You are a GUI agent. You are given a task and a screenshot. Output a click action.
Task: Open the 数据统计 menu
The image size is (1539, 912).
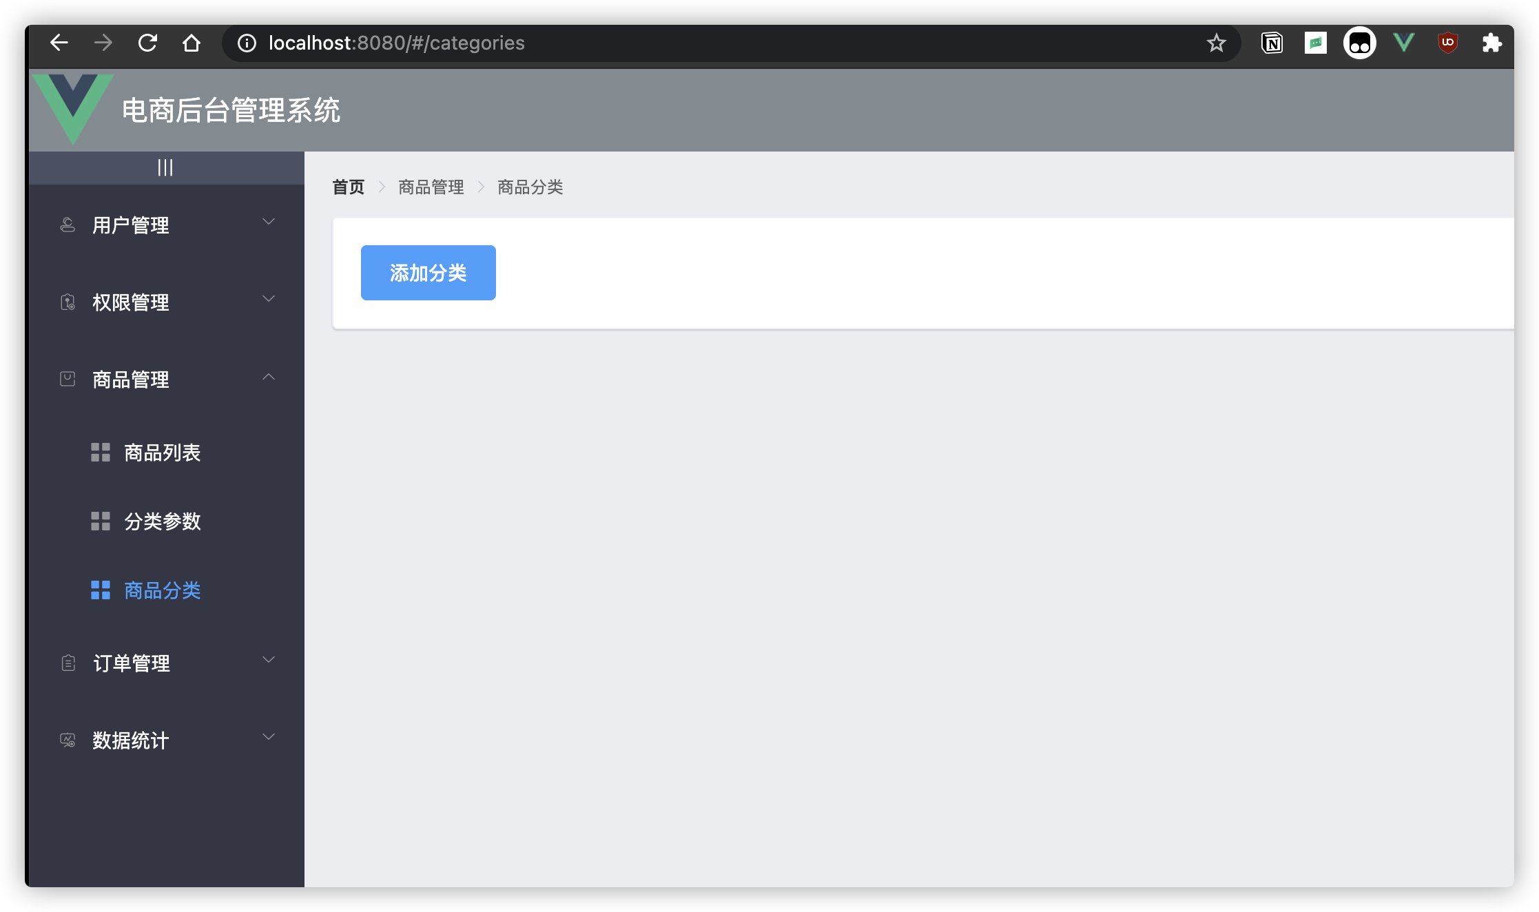[x=167, y=740]
